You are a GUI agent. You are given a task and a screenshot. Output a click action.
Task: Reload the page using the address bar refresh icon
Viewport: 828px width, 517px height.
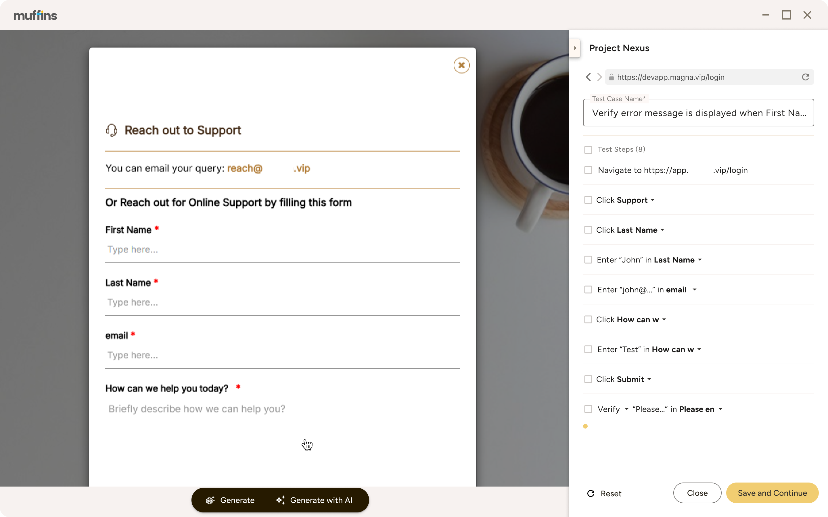(805, 77)
